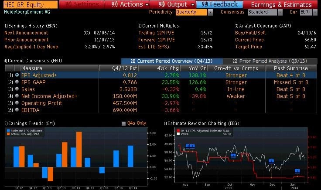Click the Q4/13 Est column header
321x190 pixels.
pos(118,68)
